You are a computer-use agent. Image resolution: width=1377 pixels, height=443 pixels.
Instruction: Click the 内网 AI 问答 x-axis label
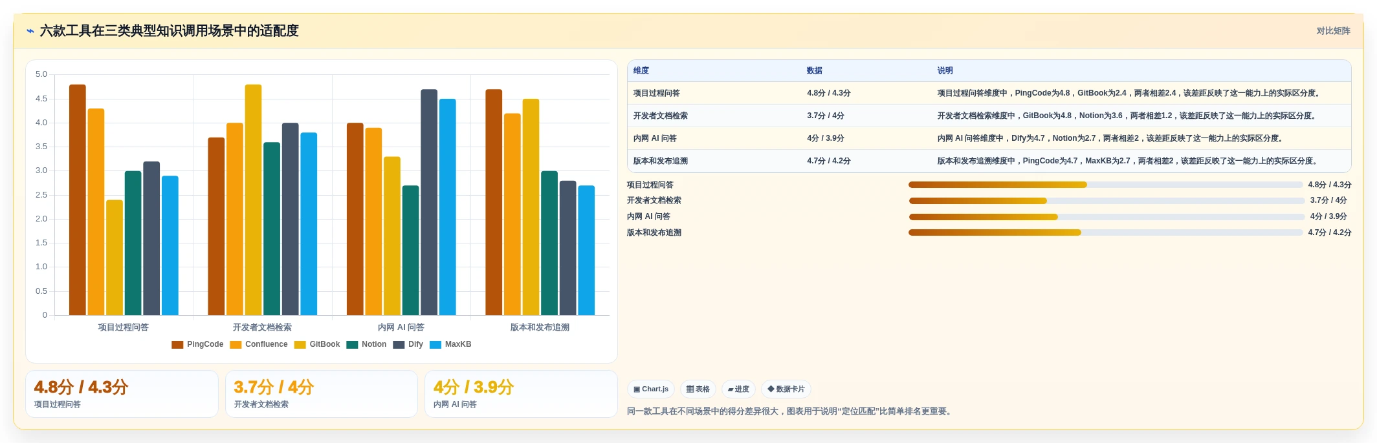[401, 327]
